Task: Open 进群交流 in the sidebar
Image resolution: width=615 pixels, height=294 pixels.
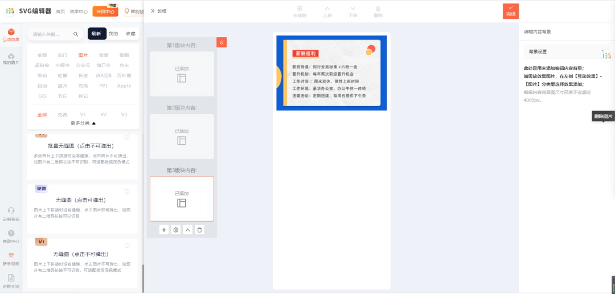Action: tap(11, 281)
